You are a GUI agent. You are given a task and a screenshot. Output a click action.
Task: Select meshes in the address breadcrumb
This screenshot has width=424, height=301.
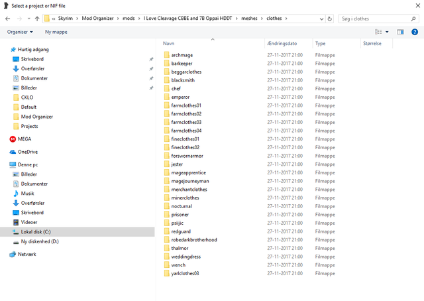pyautogui.click(x=249, y=19)
